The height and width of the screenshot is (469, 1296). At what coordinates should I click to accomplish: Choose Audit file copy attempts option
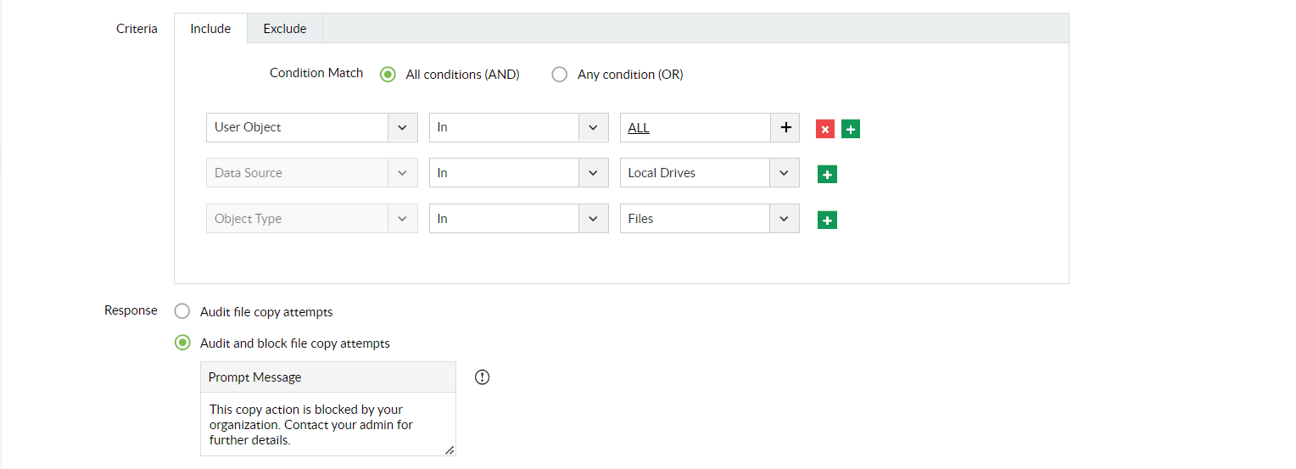182,311
